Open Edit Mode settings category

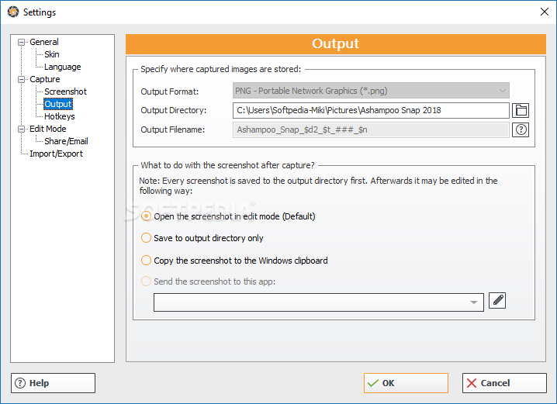[x=47, y=129]
